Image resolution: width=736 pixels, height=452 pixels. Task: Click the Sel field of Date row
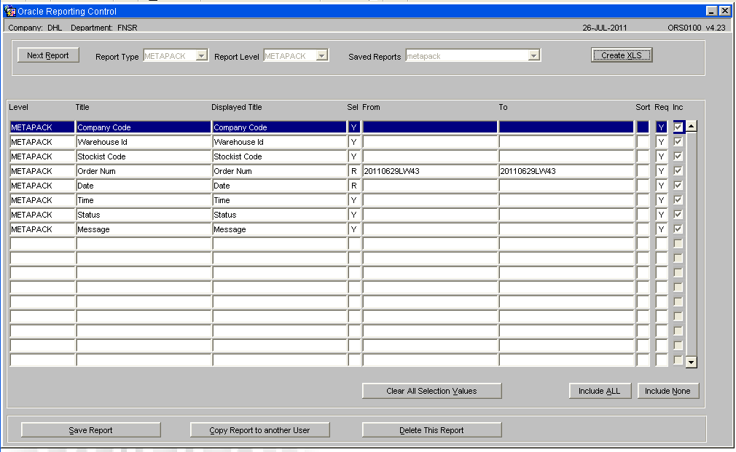click(x=354, y=186)
